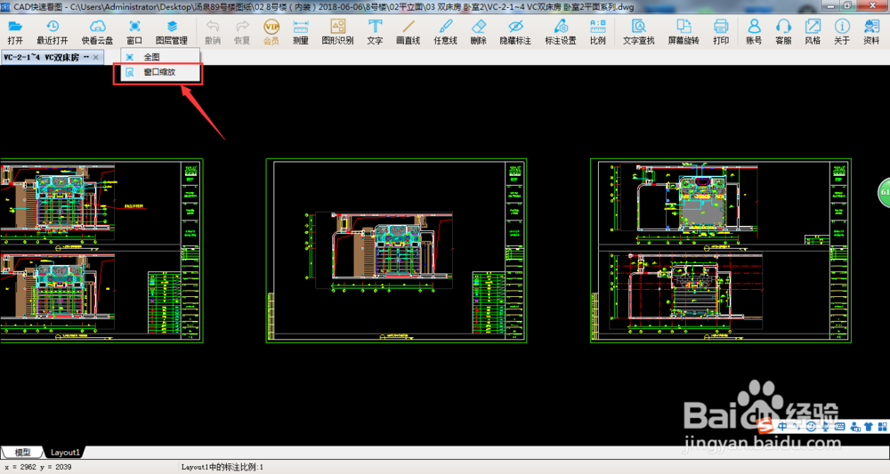Click the middle drawing sheet in canvas

tap(397, 251)
